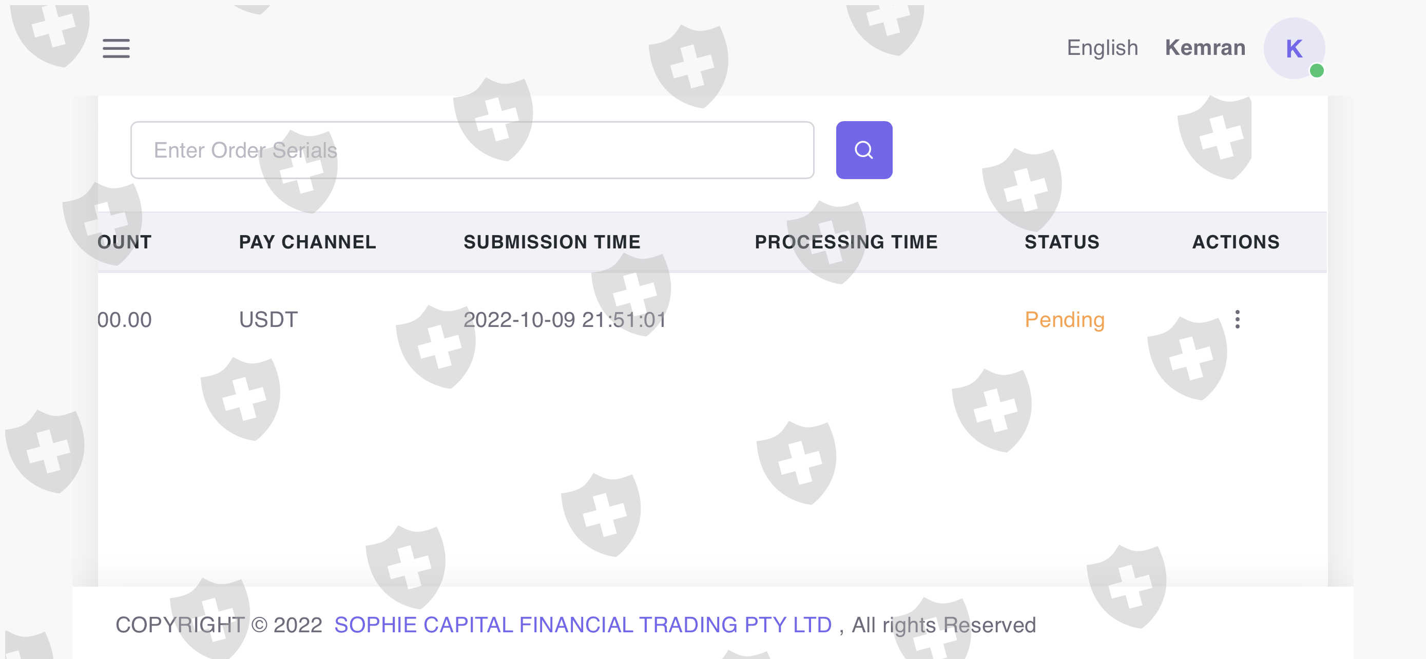Click the partially visible Amount column header
The width and height of the screenshot is (1426, 659).
point(125,242)
